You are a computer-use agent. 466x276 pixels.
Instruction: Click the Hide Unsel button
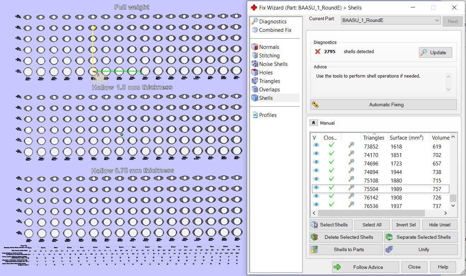(x=439, y=225)
